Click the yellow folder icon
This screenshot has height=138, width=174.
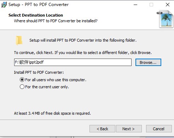point(19,40)
